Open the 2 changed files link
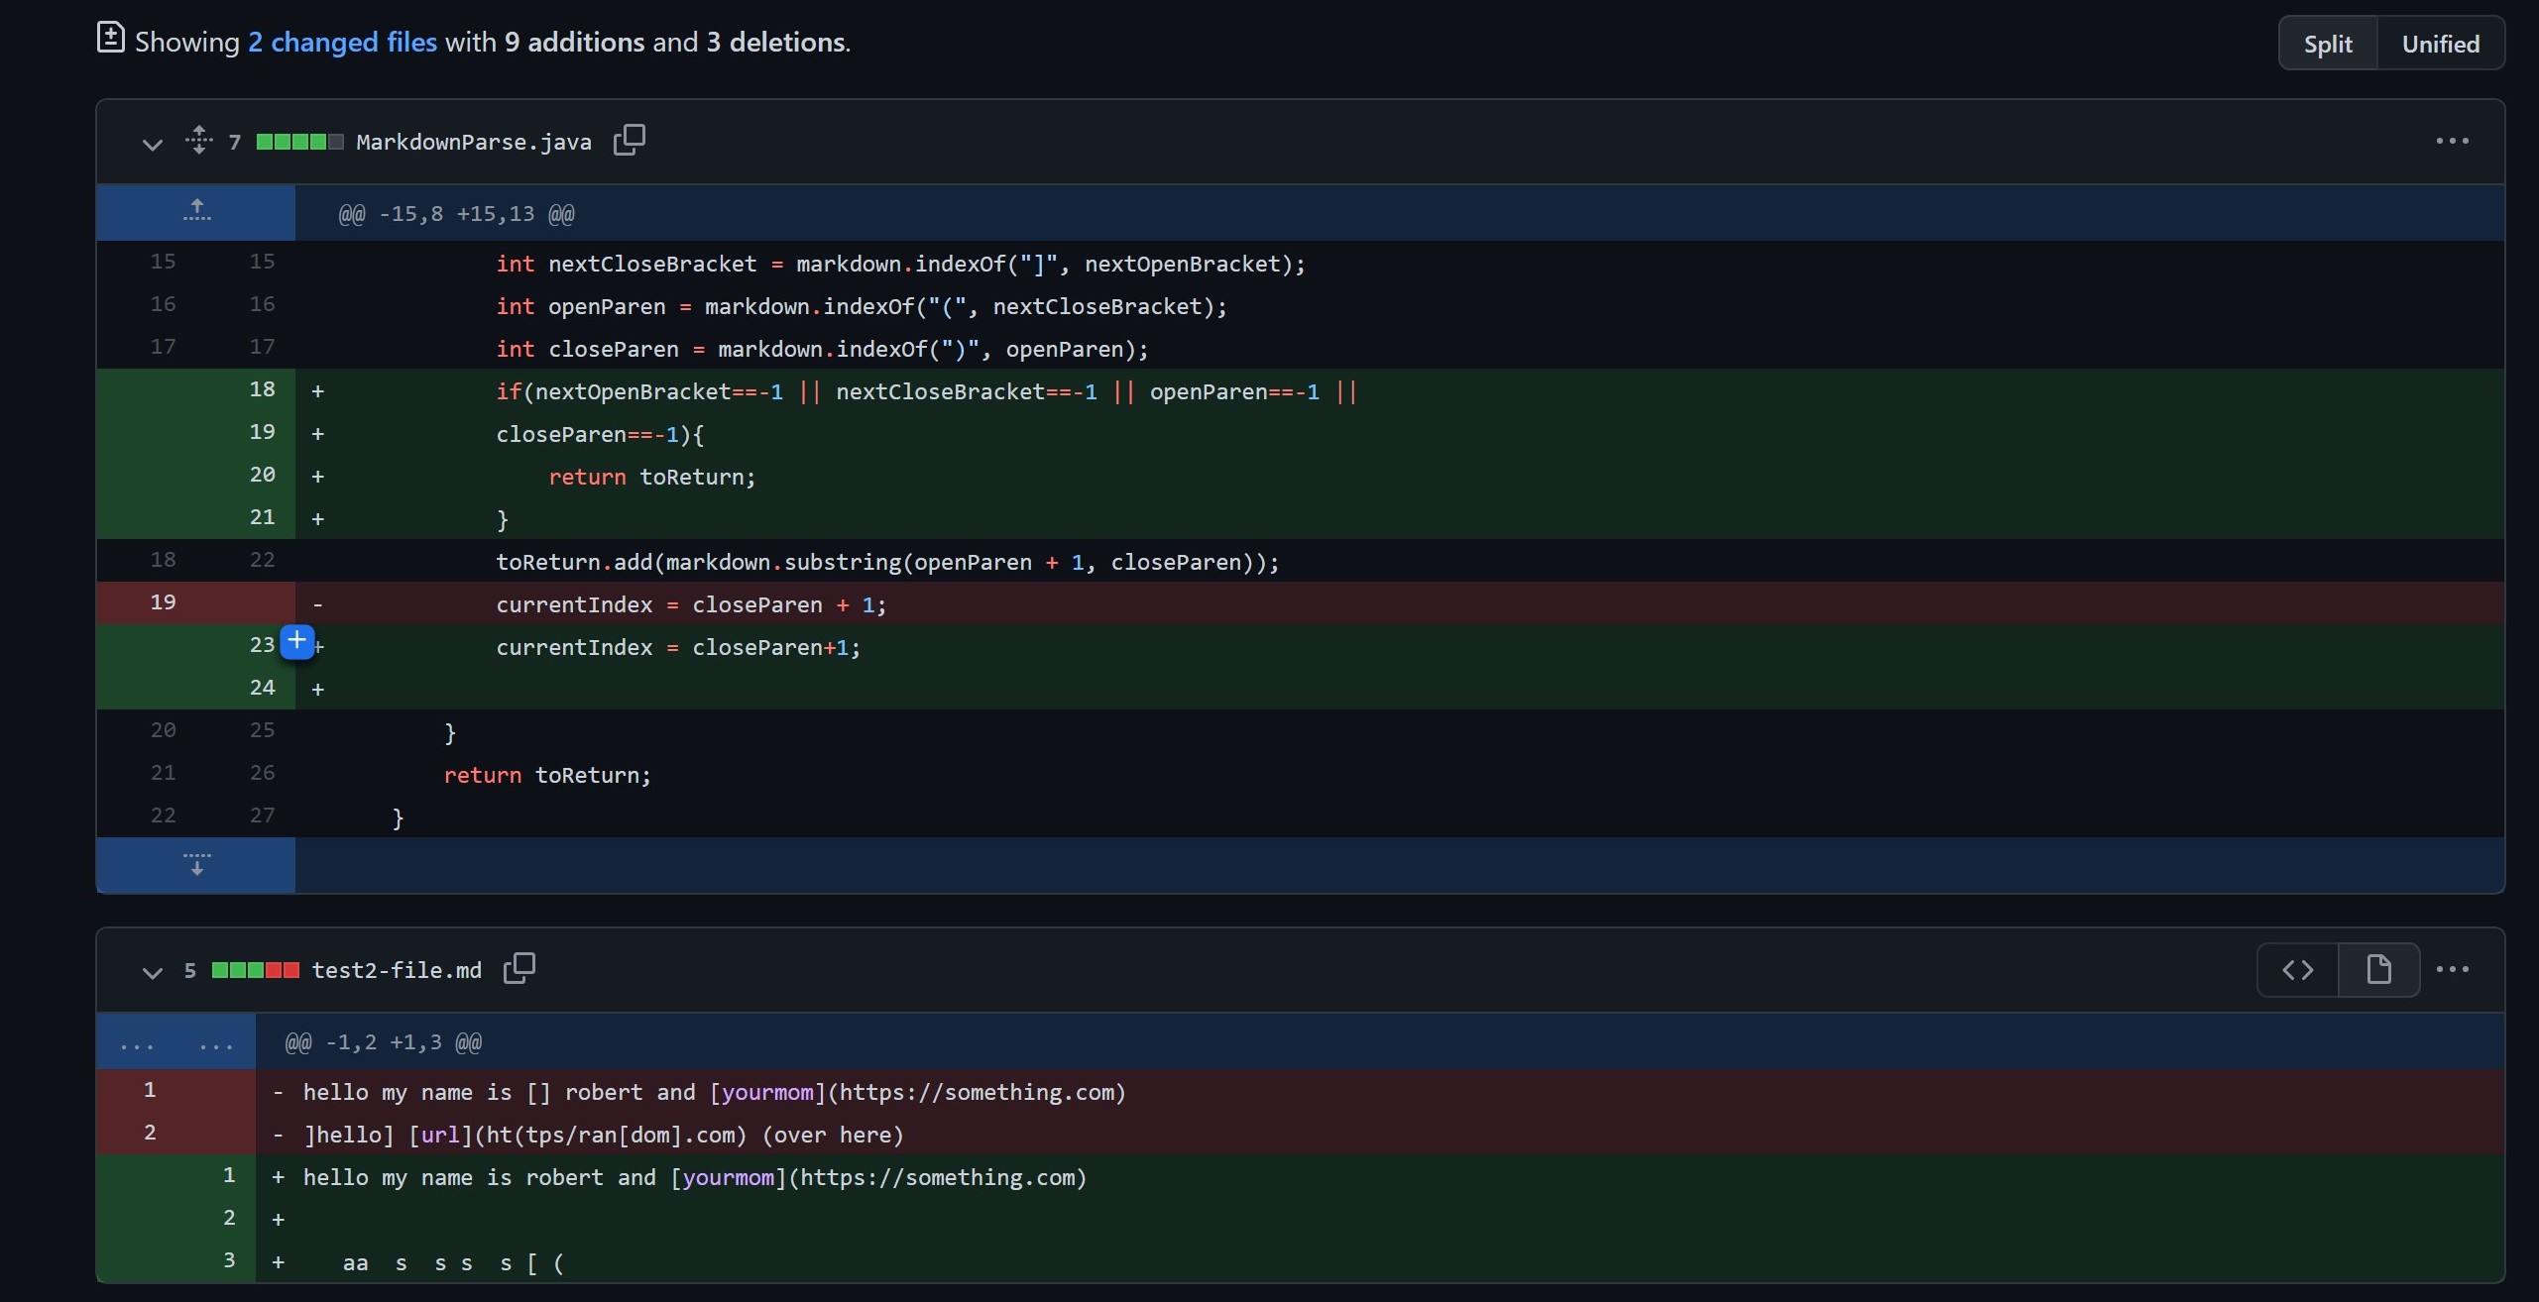Screen dimensions: 2539x1302 [342, 42]
